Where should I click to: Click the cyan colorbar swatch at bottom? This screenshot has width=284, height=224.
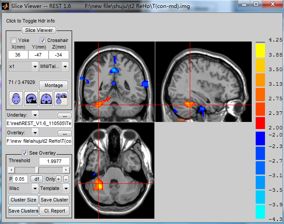[260, 212]
